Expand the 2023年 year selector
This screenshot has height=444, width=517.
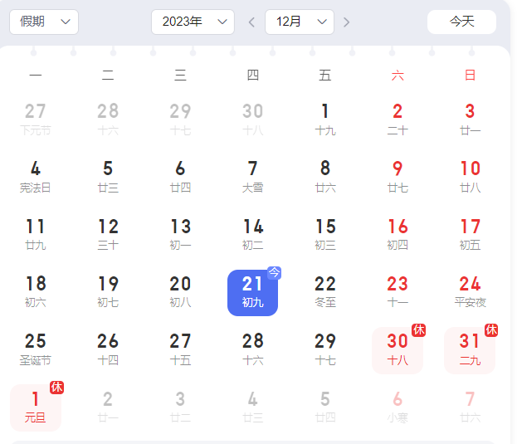tap(193, 22)
